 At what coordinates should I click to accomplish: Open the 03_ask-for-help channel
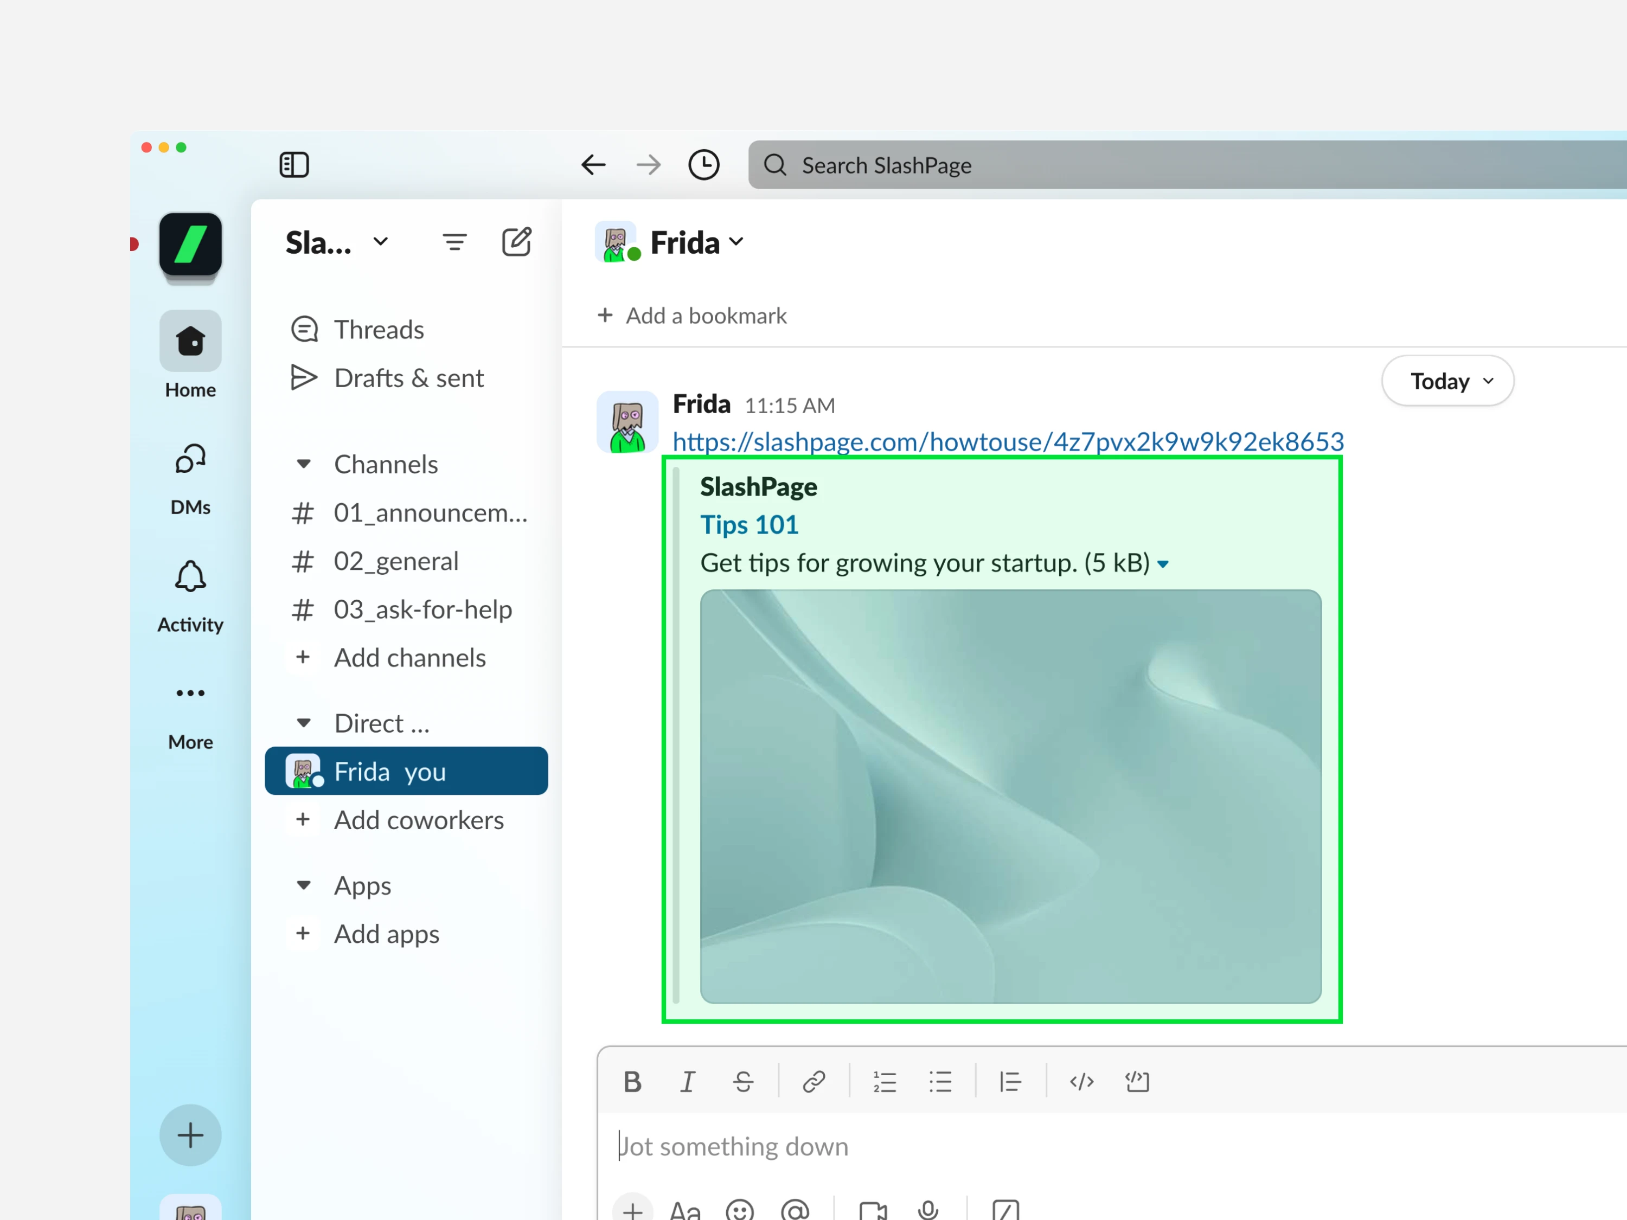[x=406, y=609]
